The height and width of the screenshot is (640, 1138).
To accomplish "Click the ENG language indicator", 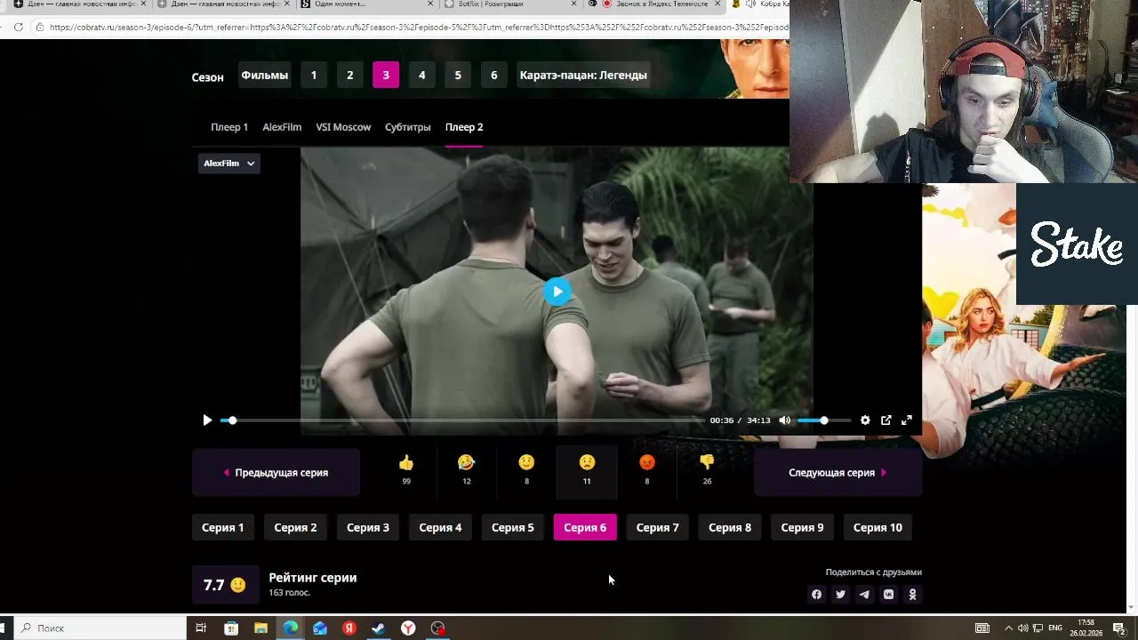I will point(1055,628).
